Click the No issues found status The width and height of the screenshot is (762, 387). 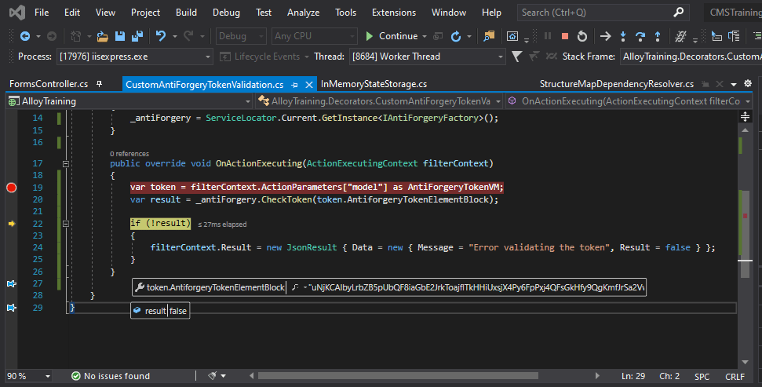111,376
